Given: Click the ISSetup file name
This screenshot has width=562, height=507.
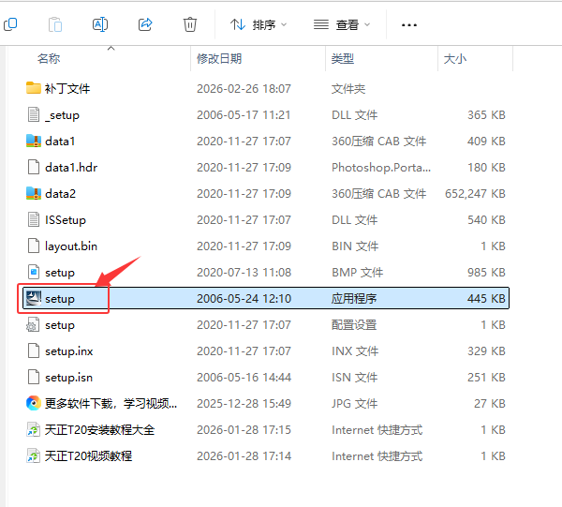Looking at the screenshot, I should [x=66, y=220].
